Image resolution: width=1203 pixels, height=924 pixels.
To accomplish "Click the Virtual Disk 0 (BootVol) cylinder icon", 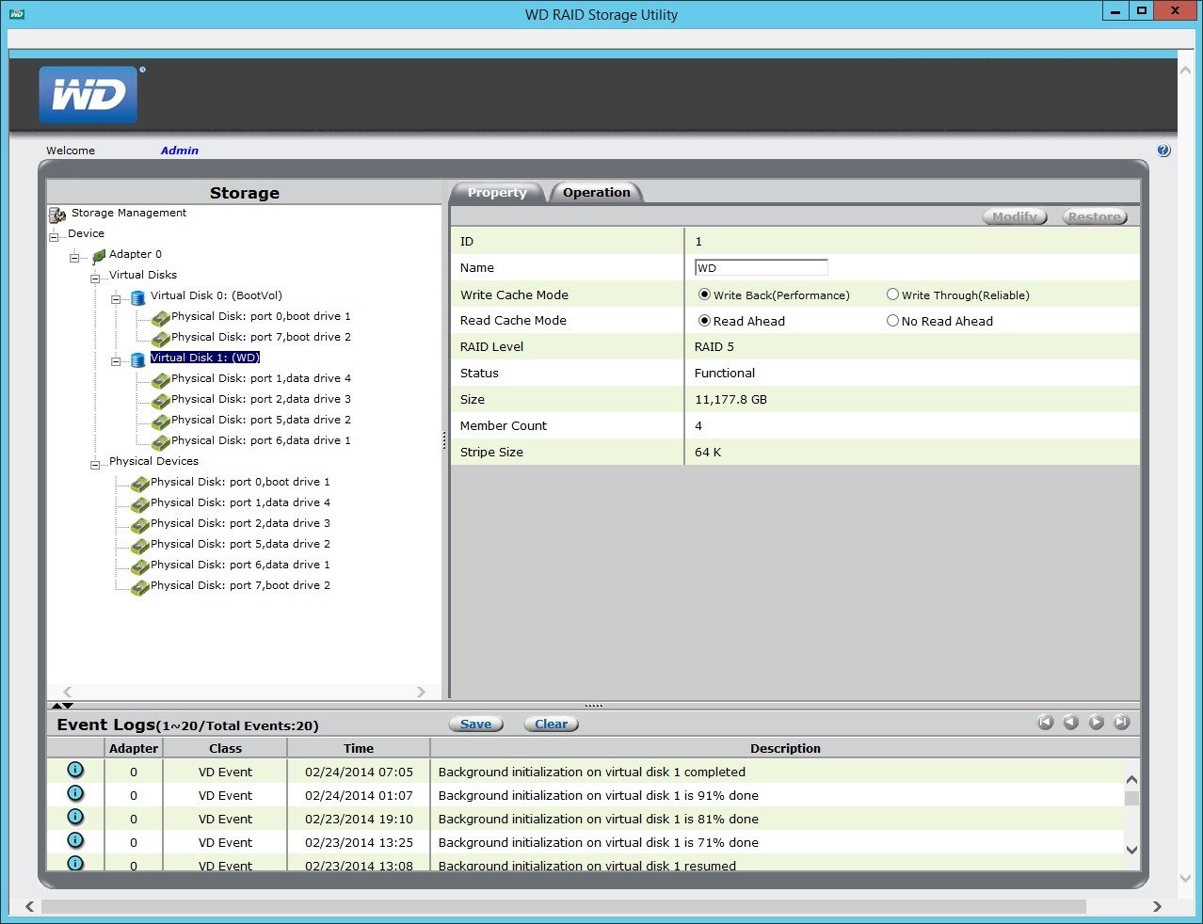I will pos(138,297).
